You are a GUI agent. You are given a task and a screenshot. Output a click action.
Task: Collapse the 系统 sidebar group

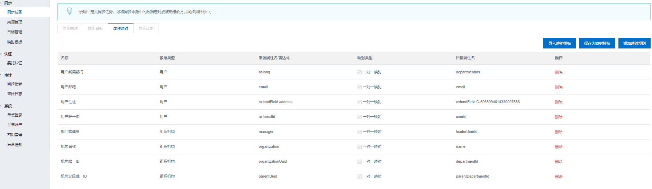coord(8,106)
